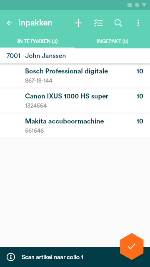This screenshot has width=150, height=267.
Task: Open the three-dot overflow menu
Action: [138, 23]
